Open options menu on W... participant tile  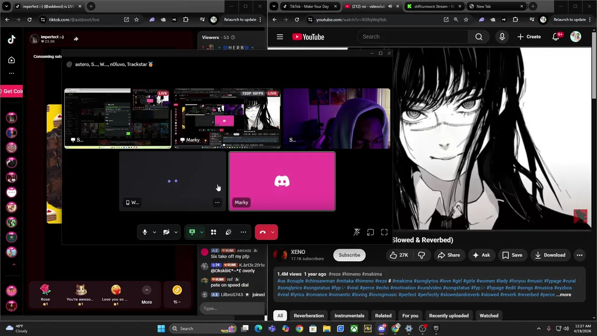pos(217,203)
